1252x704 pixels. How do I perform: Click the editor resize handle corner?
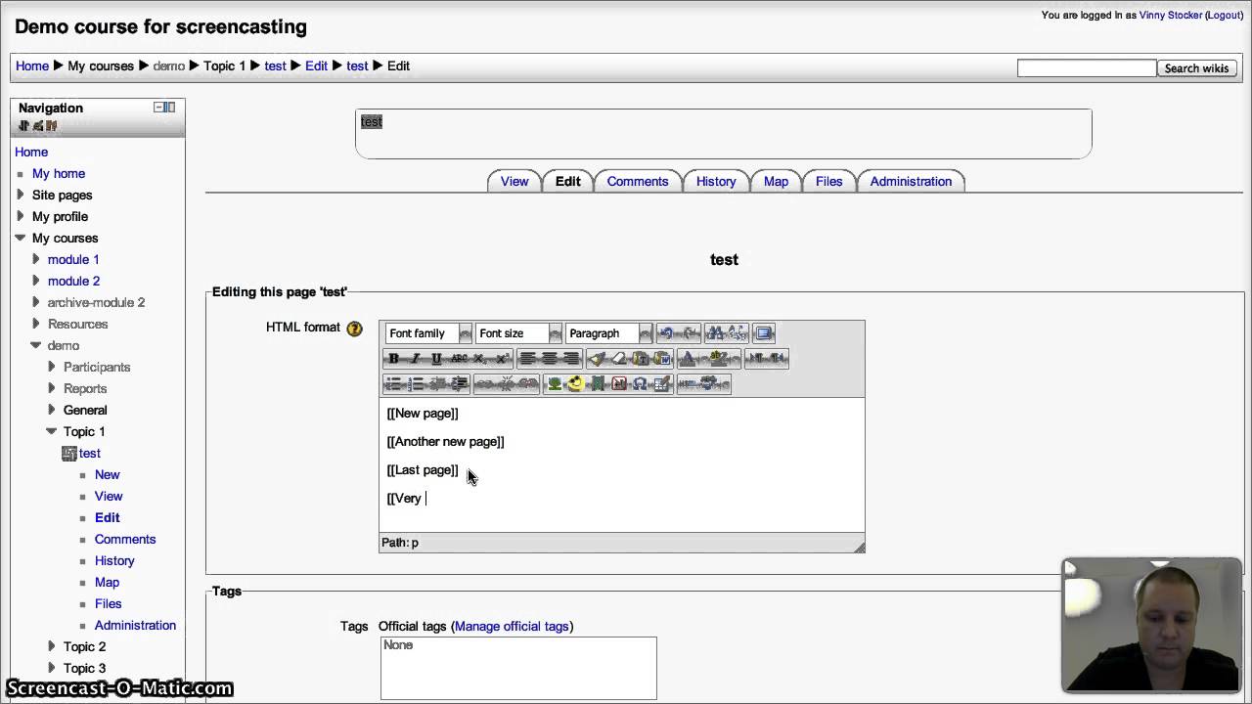(x=859, y=547)
